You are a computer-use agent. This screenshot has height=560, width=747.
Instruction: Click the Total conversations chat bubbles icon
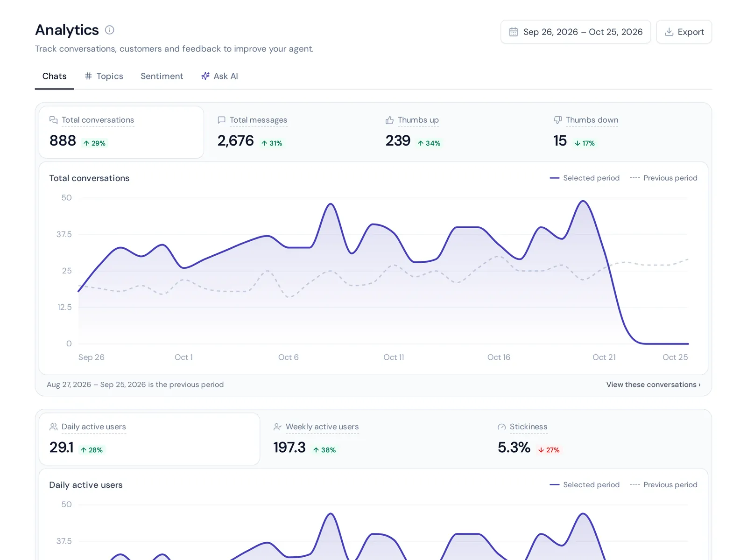(x=54, y=120)
